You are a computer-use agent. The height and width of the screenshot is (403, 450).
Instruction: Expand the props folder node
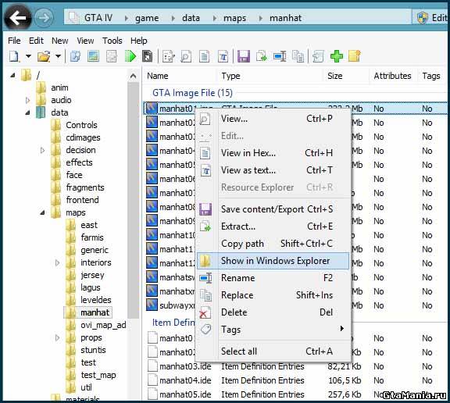click(57, 337)
